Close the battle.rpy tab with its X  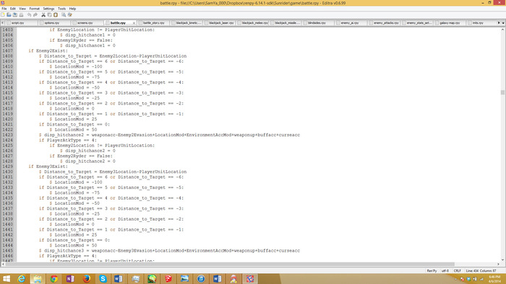tap(134, 23)
